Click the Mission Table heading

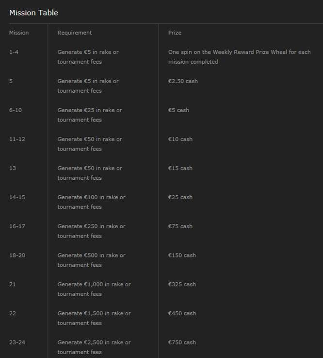click(x=33, y=13)
